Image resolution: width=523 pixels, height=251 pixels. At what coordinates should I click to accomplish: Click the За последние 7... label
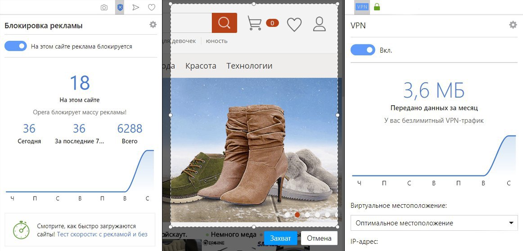(79, 141)
